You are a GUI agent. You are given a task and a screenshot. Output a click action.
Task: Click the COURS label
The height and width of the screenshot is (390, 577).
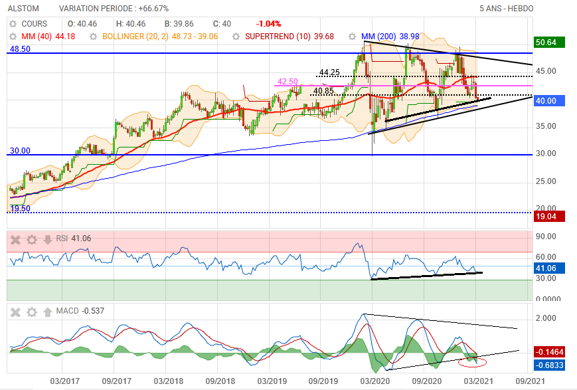tap(35, 24)
